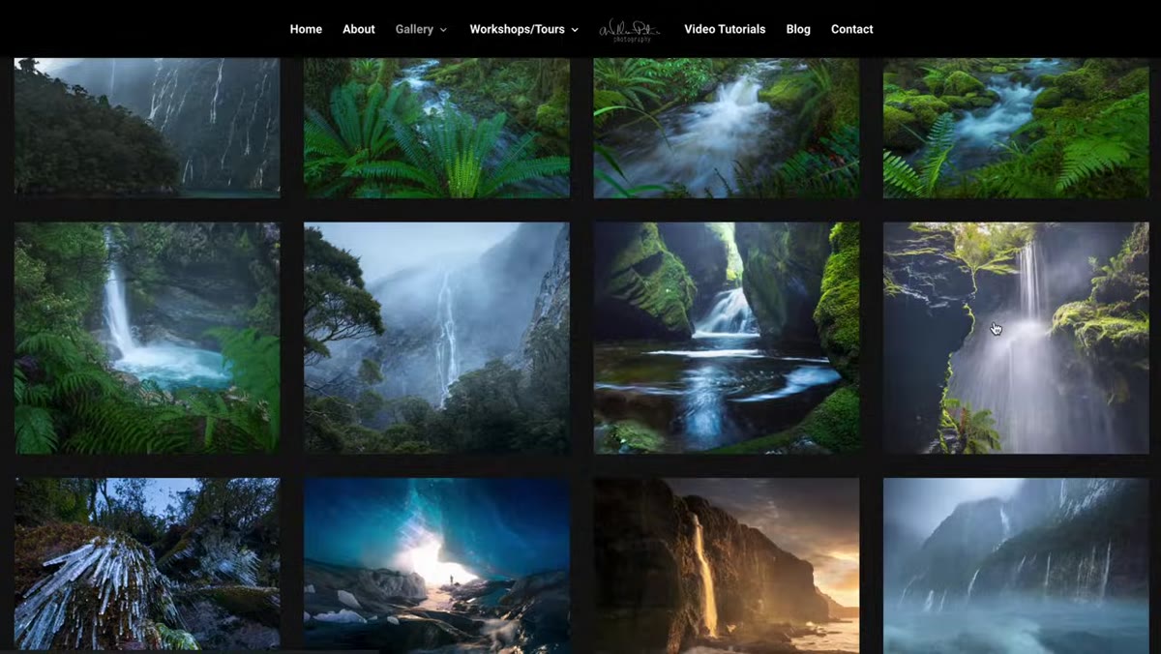Viewport: 1161px width, 654px height.
Task: Open the Gallery menu item
Action: pos(414,29)
